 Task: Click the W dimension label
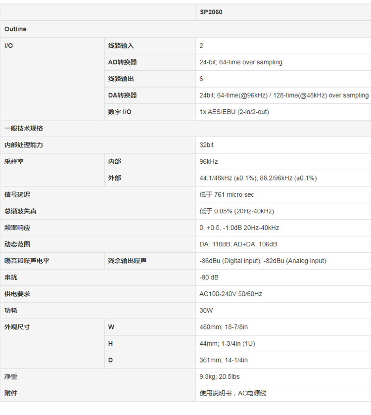111,327
